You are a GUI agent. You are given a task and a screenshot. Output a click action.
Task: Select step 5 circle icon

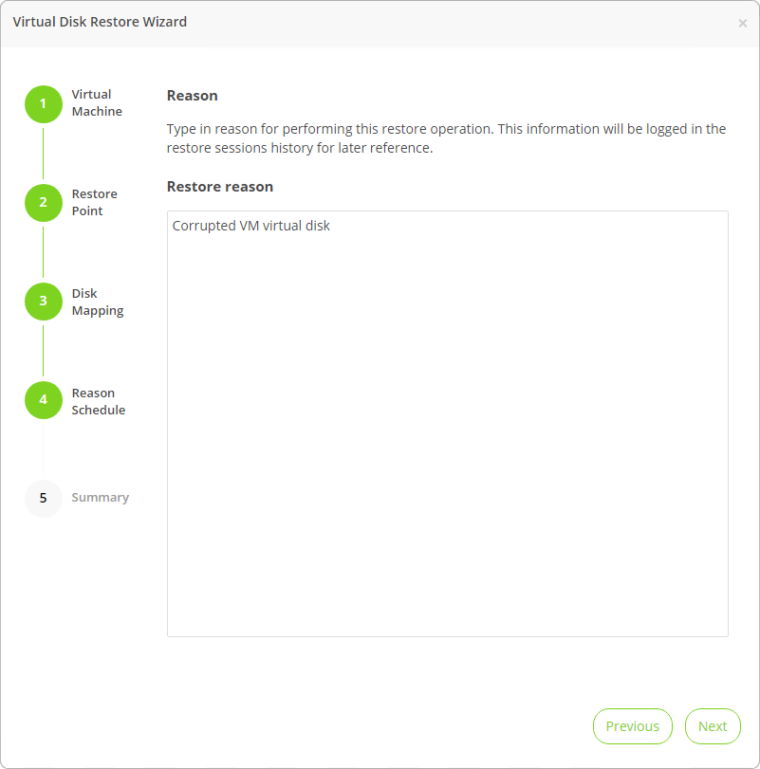point(44,498)
